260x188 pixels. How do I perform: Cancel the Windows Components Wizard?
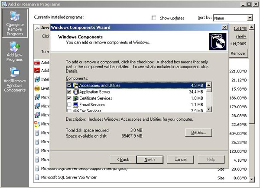[180, 160]
